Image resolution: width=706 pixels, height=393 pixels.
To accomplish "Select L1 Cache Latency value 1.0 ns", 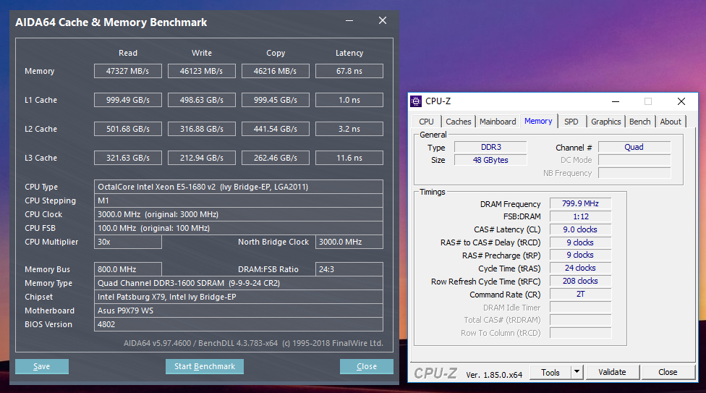I will point(349,100).
